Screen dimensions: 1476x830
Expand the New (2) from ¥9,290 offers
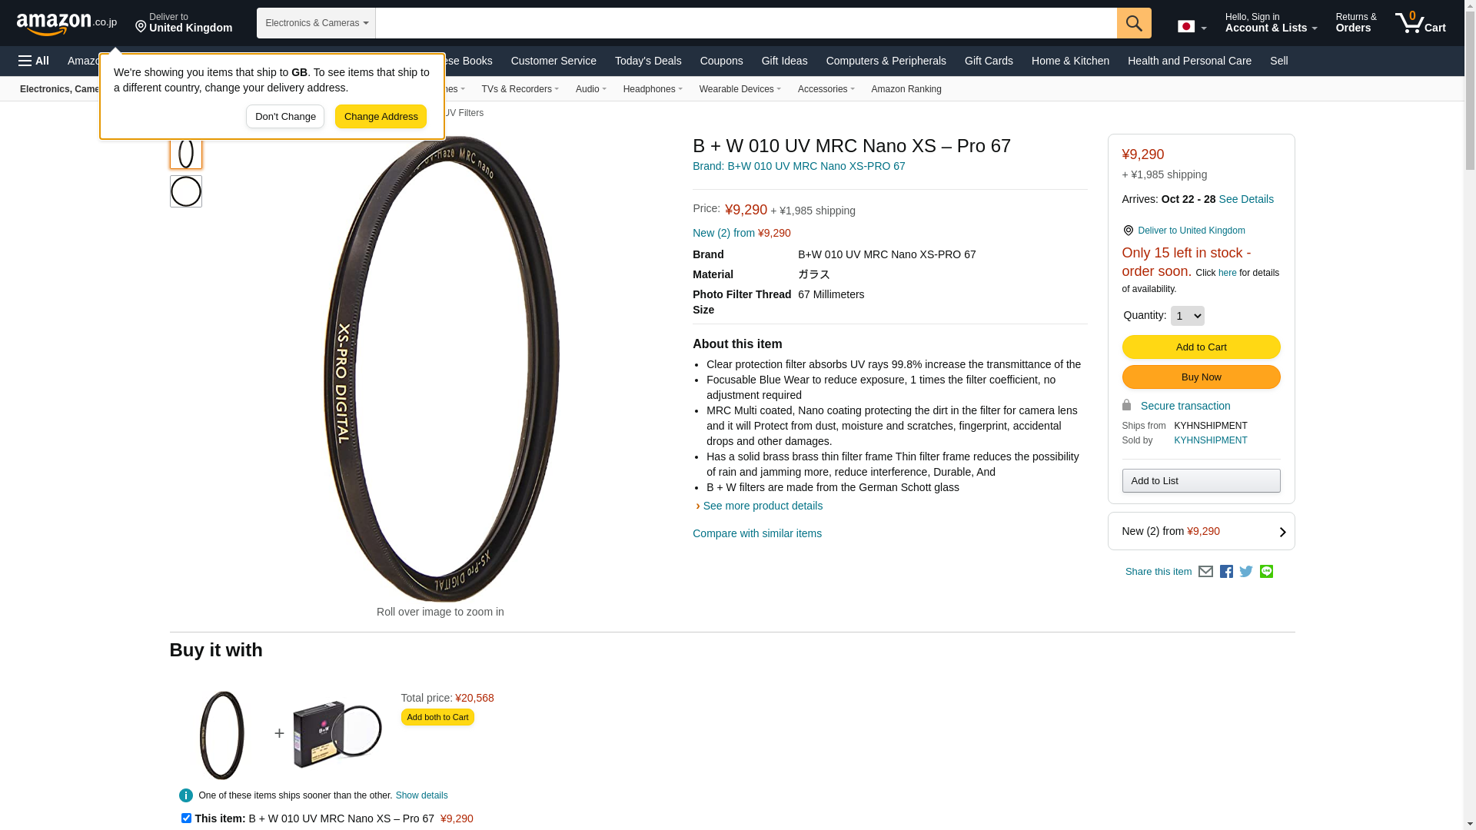(x=1201, y=531)
